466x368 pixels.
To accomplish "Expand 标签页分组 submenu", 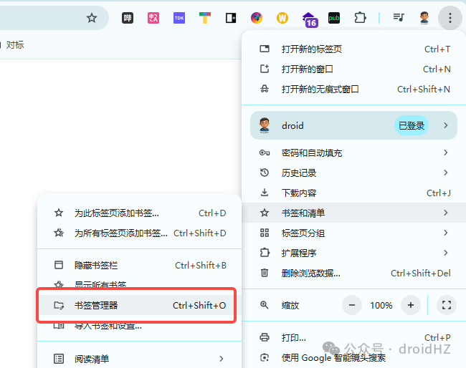I will [355, 233].
